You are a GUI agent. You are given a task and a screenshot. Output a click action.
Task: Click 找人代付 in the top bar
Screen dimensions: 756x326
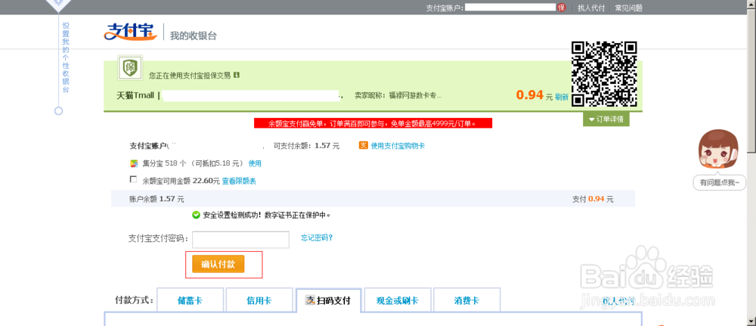coord(591,8)
